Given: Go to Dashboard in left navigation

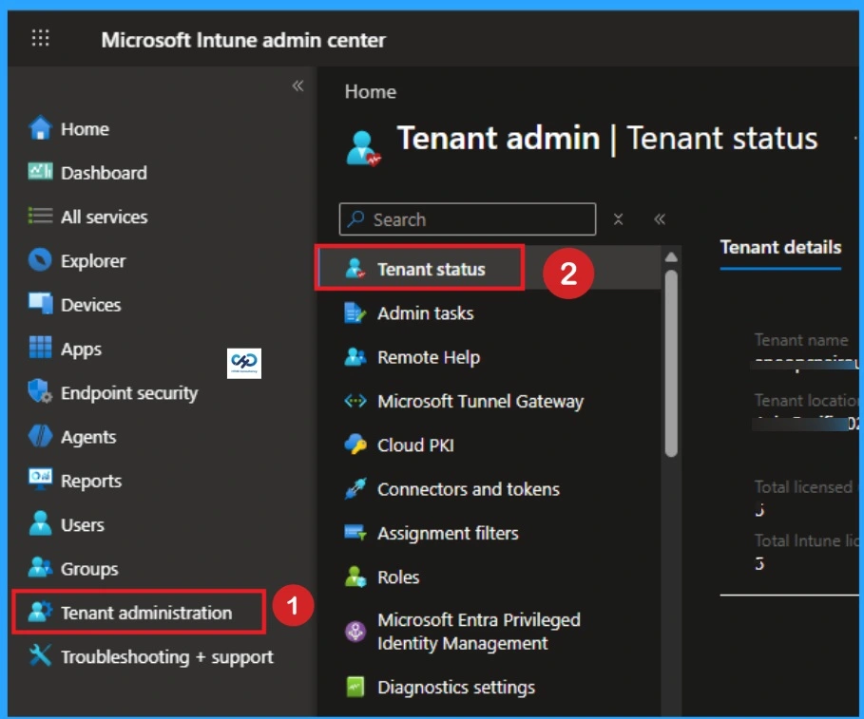Looking at the screenshot, I should click(x=104, y=172).
